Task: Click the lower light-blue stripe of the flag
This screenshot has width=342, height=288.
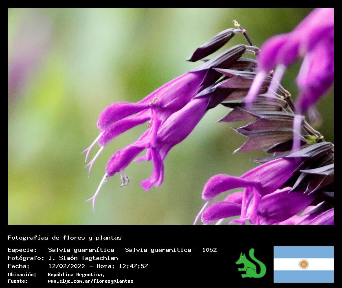Action: (303, 277)
